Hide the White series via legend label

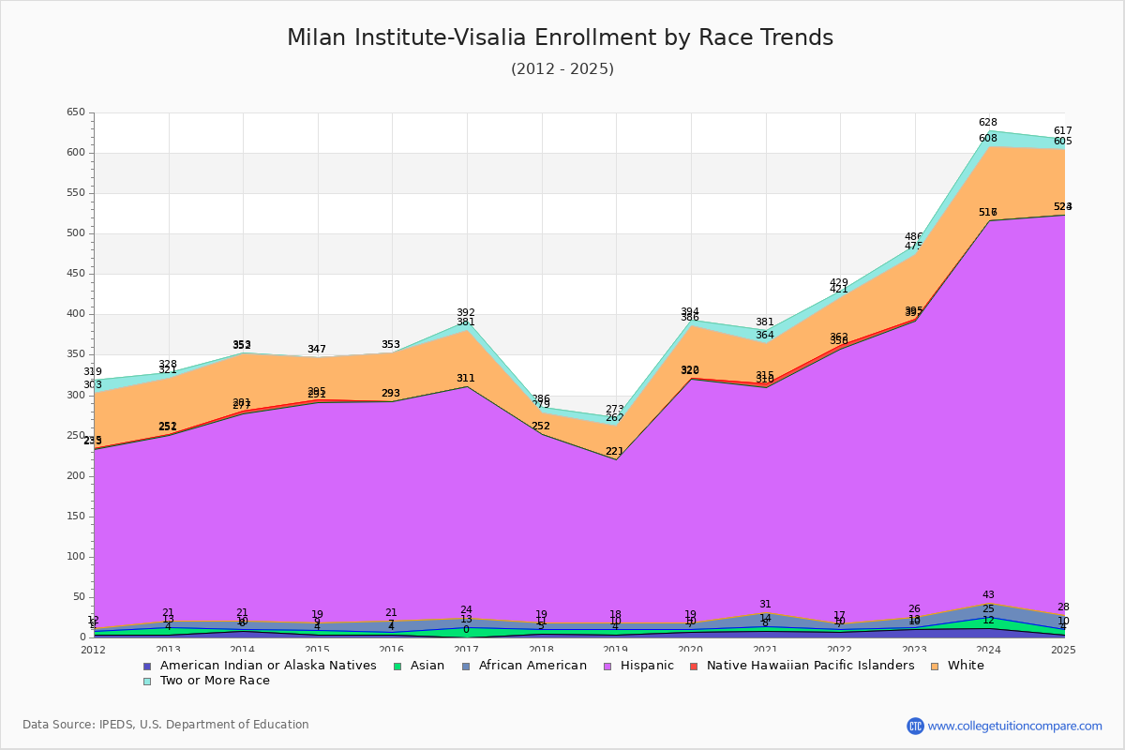[x=966, y=666]
